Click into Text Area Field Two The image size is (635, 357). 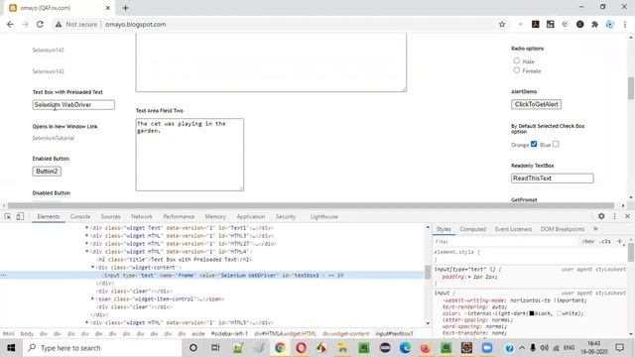click(x=190, y=155)
